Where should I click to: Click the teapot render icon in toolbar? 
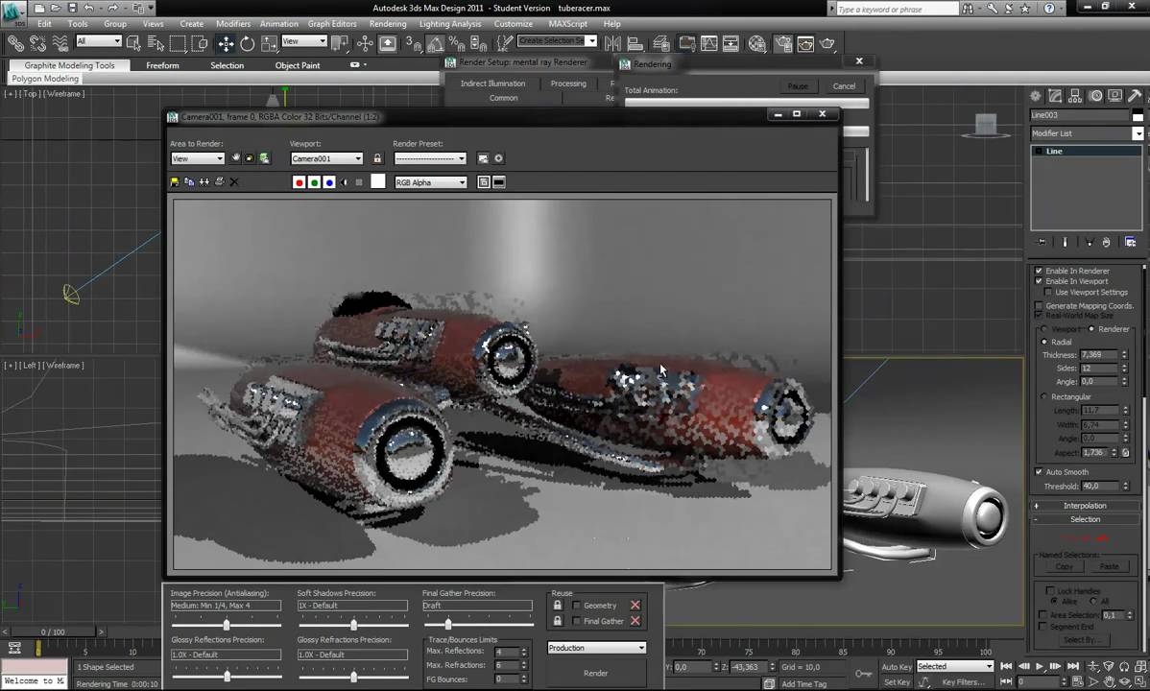click(827, 43)
